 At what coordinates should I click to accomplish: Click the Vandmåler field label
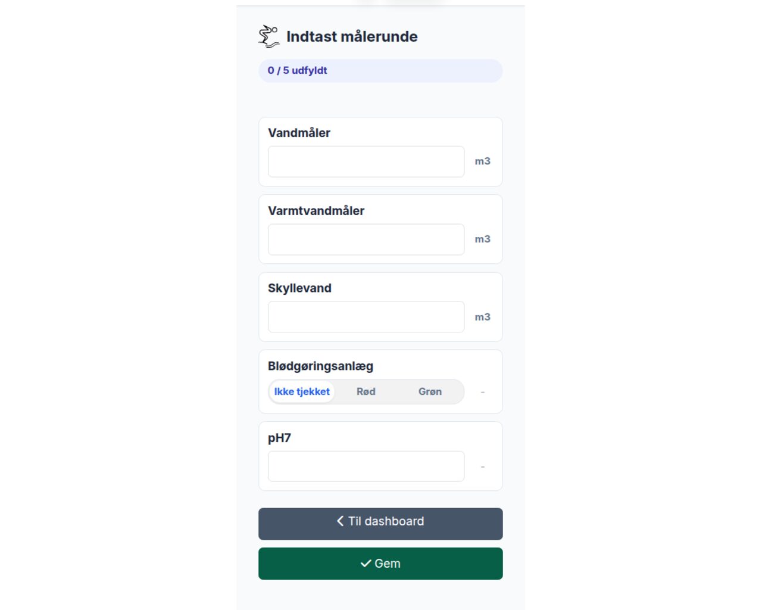[299, 133]
